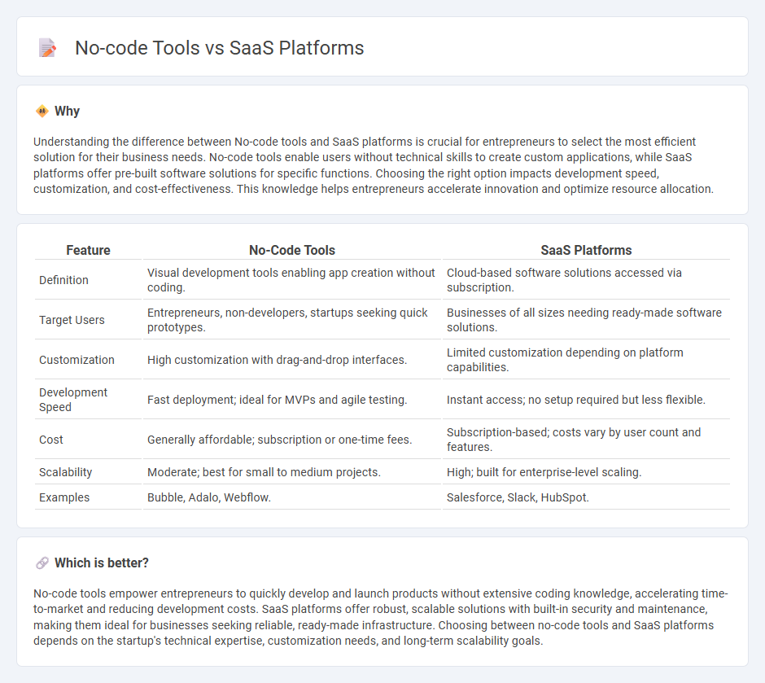
Task: Select the Examples row label
Action: click(x=64, y=497)
